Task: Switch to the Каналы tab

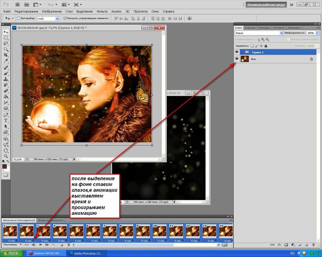Action: (250, 28)
